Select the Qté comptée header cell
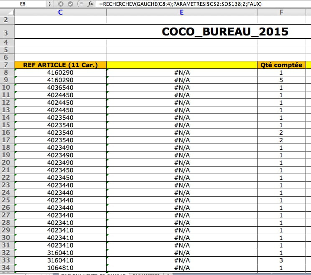 281,65
